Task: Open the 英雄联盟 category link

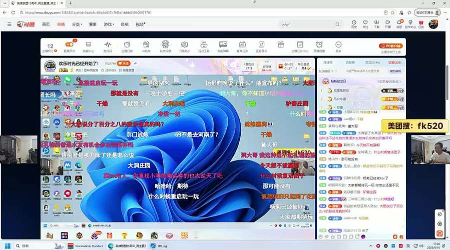Action: pos(126,70)
